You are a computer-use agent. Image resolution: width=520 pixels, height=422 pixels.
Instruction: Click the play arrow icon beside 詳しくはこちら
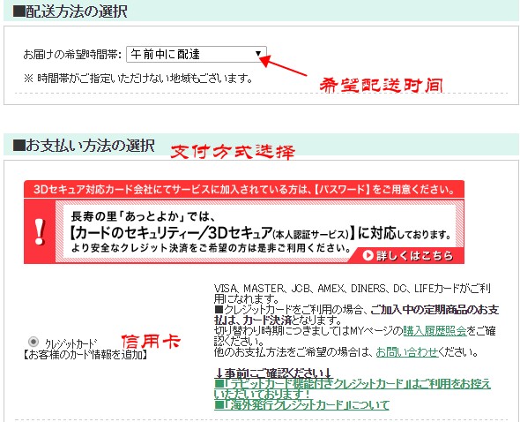(368, 255)
